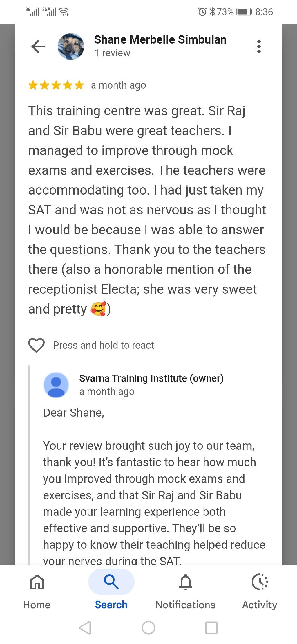Open Svarna Training Institute owner name
297x644 pixels.
point(151,378)
